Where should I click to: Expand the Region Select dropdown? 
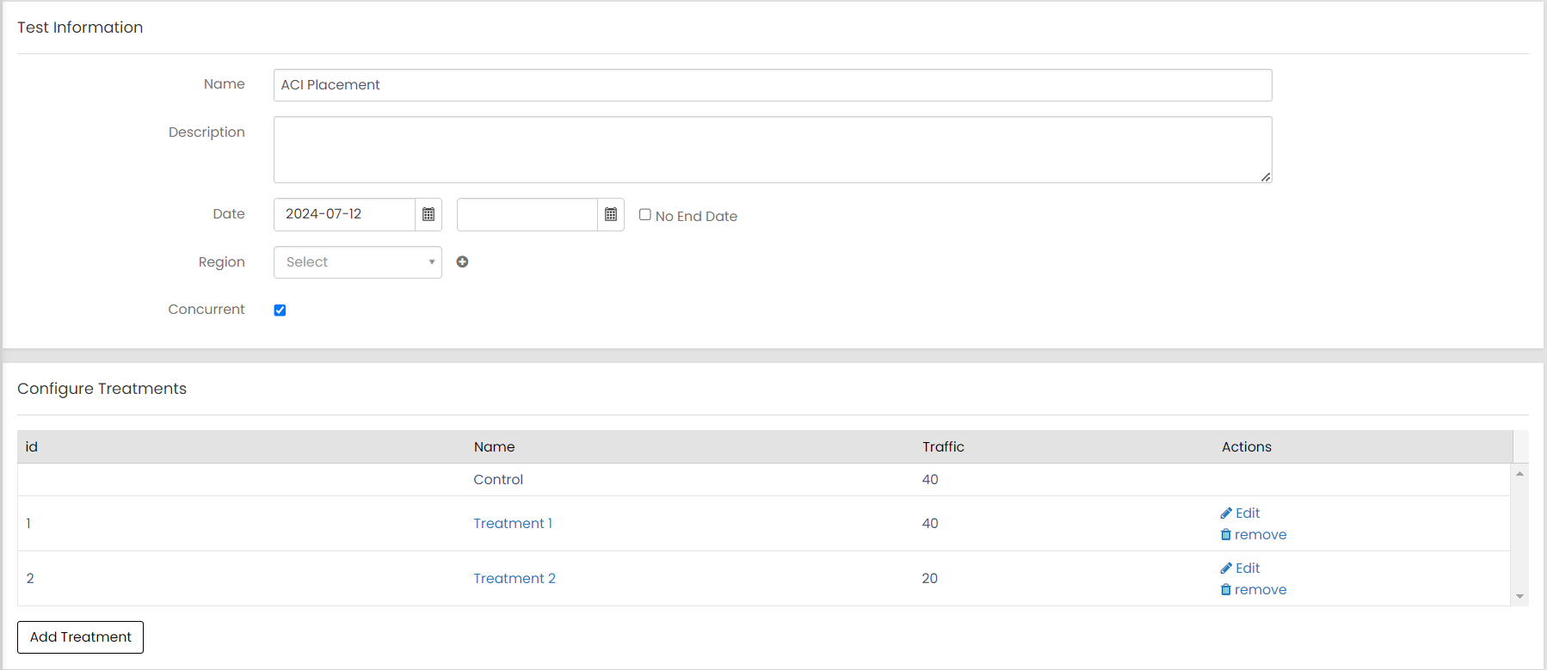[x=357, y=262]
